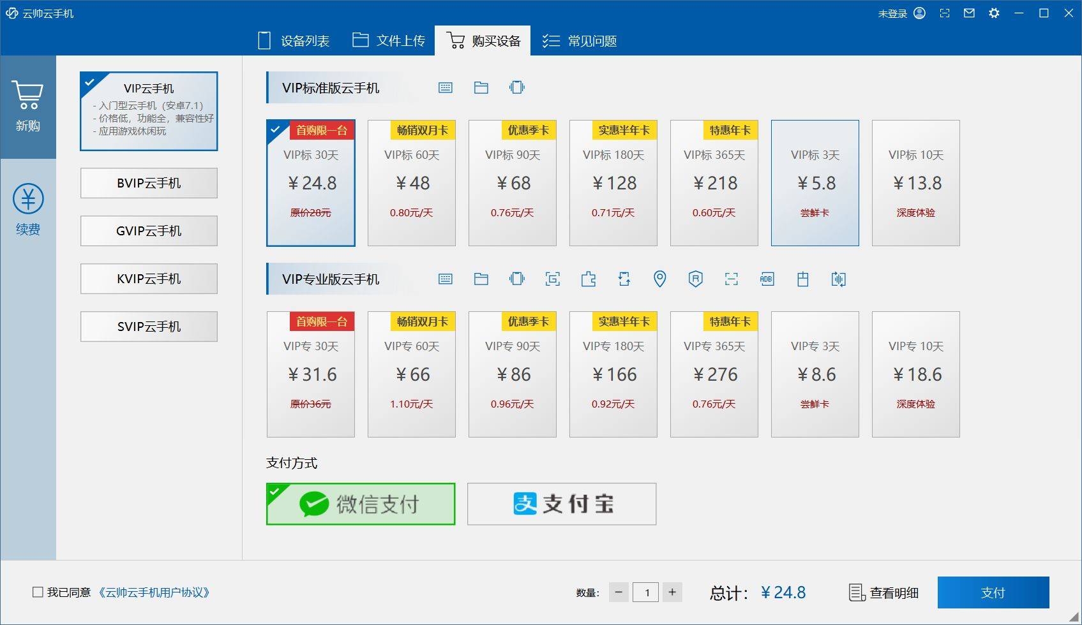The image size is (1082, 625).
Task: Open 新购 shopping cart sidebar section
Action: [28, 107]
